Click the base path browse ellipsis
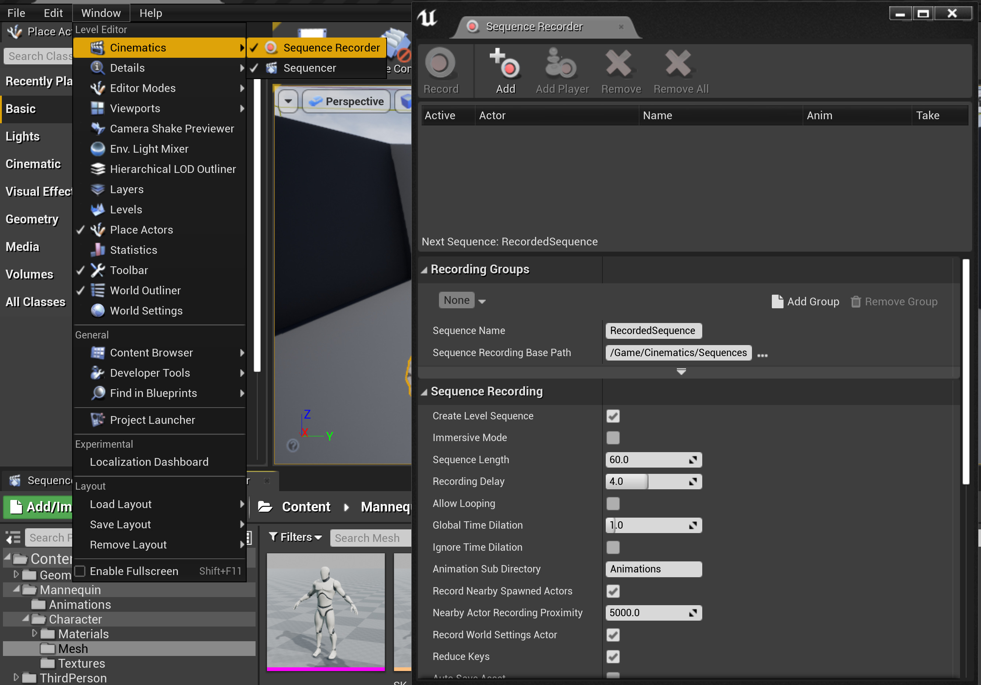The image size is (981, 685). [762, 354]
